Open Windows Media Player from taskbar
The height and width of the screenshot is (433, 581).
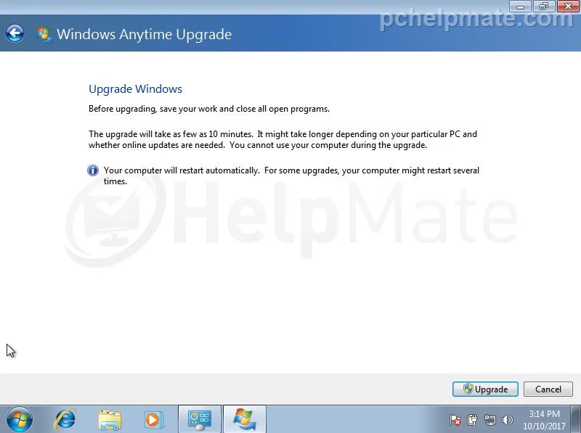153,420
